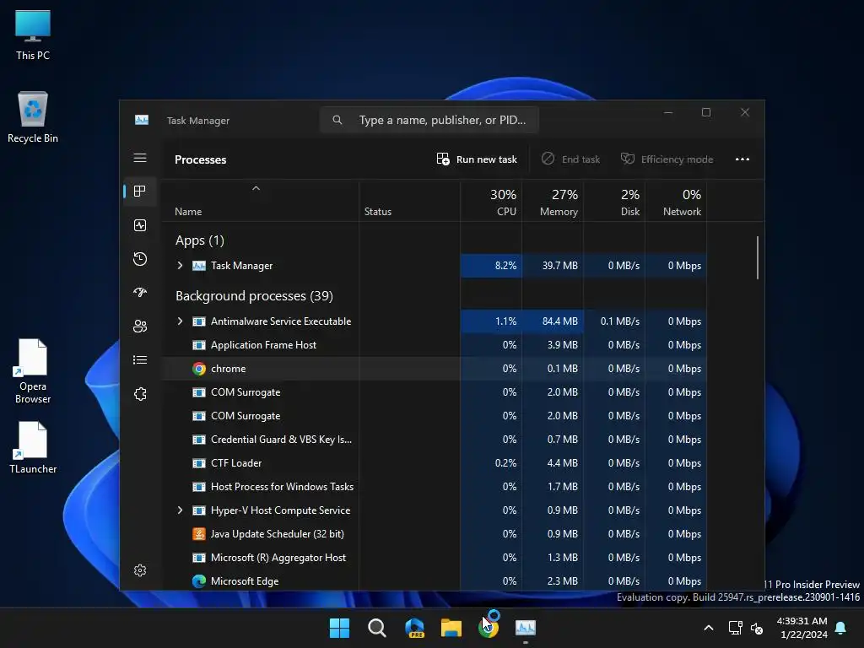Click the search magnifier icon in Task Manager
Viewport: 864px width, 648px height.
tap(337, 120)
